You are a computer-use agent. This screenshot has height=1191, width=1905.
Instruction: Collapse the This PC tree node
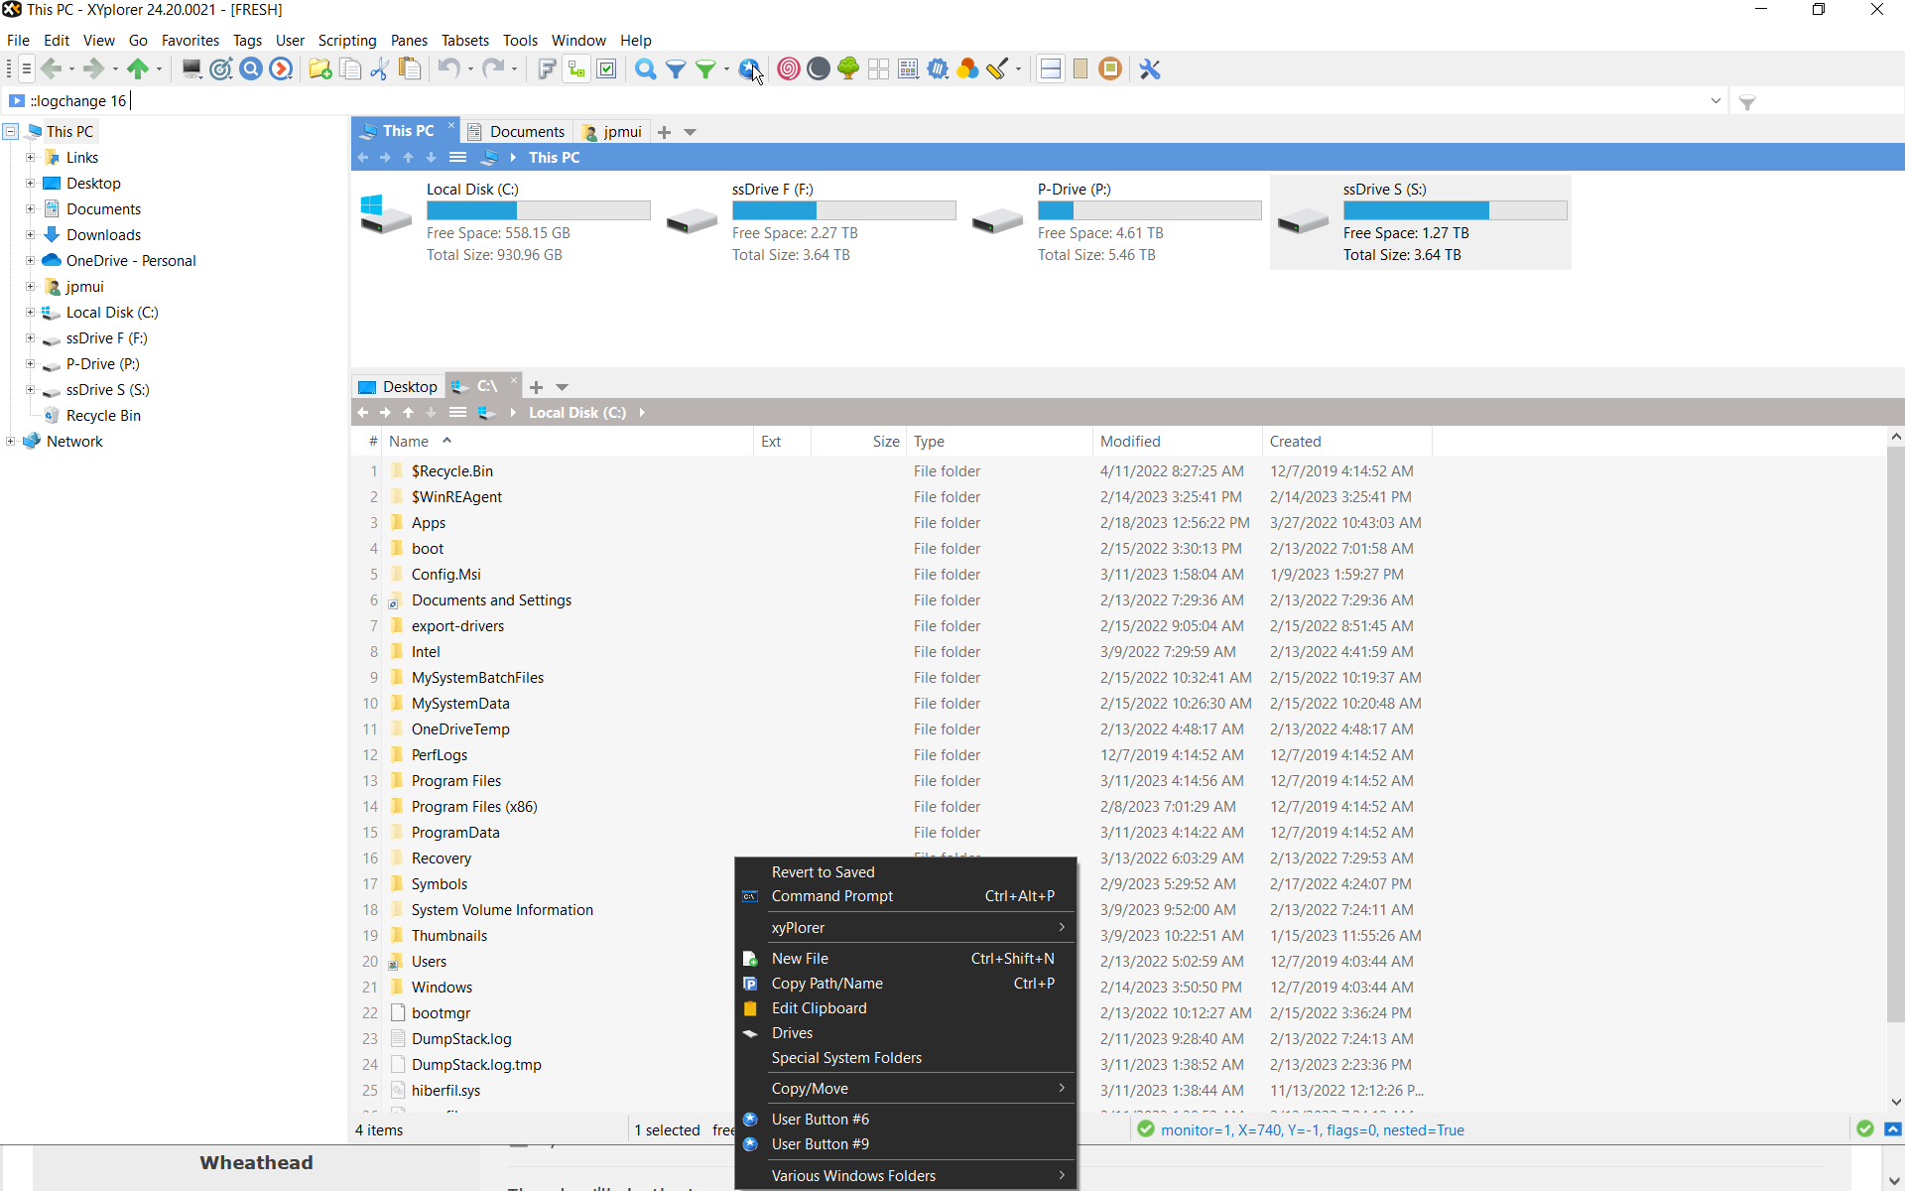click(10, 131)
